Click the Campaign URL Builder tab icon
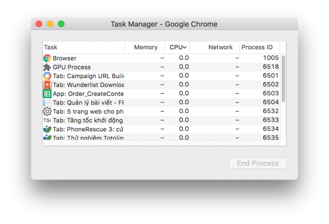This screenshot has width=329, height=224. pos(47,76)
